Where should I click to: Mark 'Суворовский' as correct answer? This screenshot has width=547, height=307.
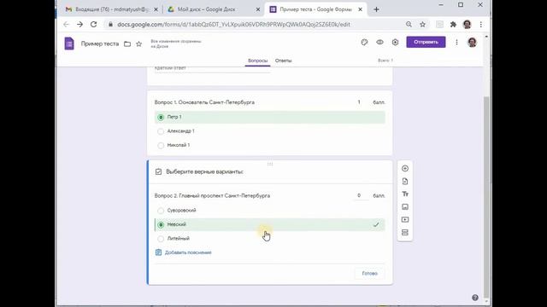point(161,211)
